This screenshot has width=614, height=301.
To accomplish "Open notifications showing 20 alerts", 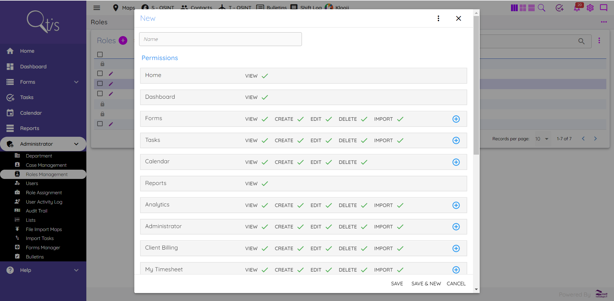I will (x=577, y=8).
